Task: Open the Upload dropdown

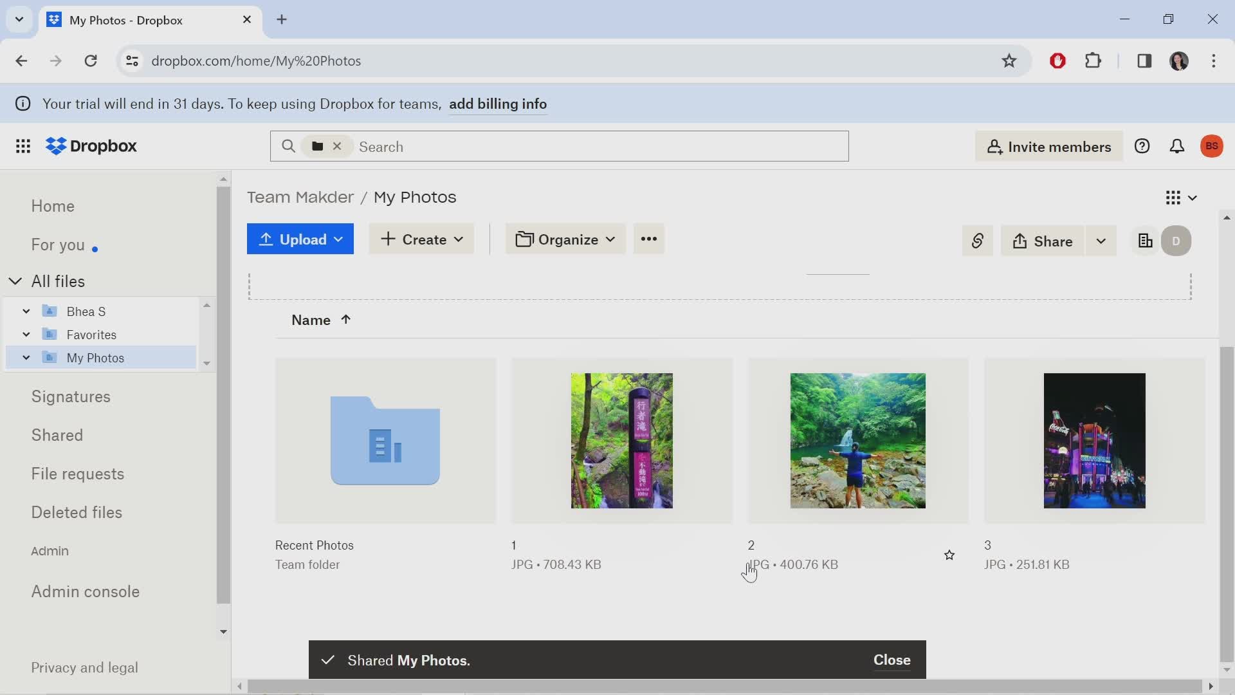Action: (x=300, y=239)
